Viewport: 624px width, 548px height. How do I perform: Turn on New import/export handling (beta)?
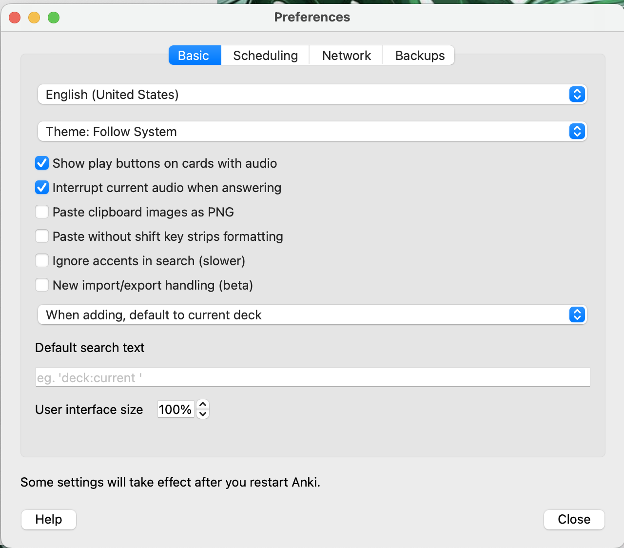click(x=42, y=285)
